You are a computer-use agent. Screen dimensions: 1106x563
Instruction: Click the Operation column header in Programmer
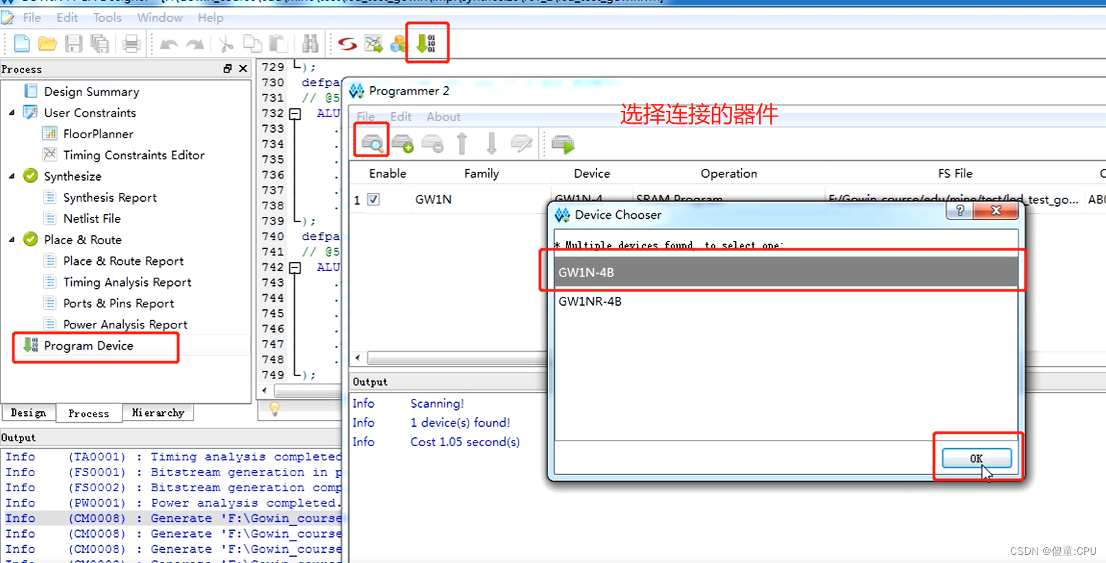728,173
